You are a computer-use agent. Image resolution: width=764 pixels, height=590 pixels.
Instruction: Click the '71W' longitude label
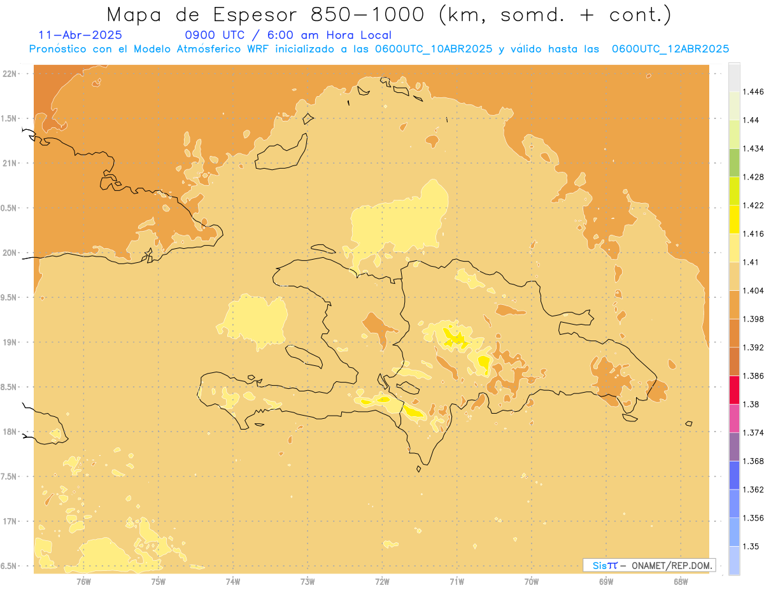coord(456,582)
